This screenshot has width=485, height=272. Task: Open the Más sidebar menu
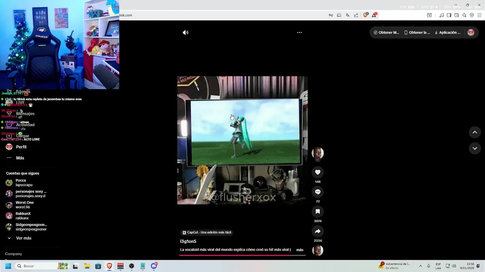[x=15, y=158]
